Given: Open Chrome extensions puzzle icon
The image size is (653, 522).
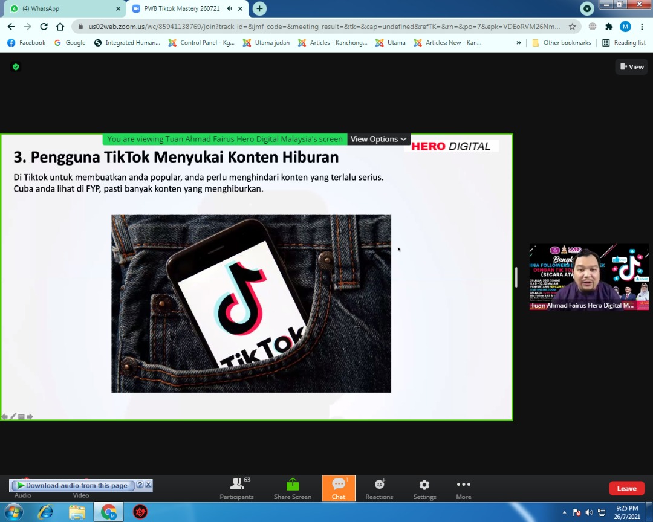Looking at the screenshot, I should (609, 27).
